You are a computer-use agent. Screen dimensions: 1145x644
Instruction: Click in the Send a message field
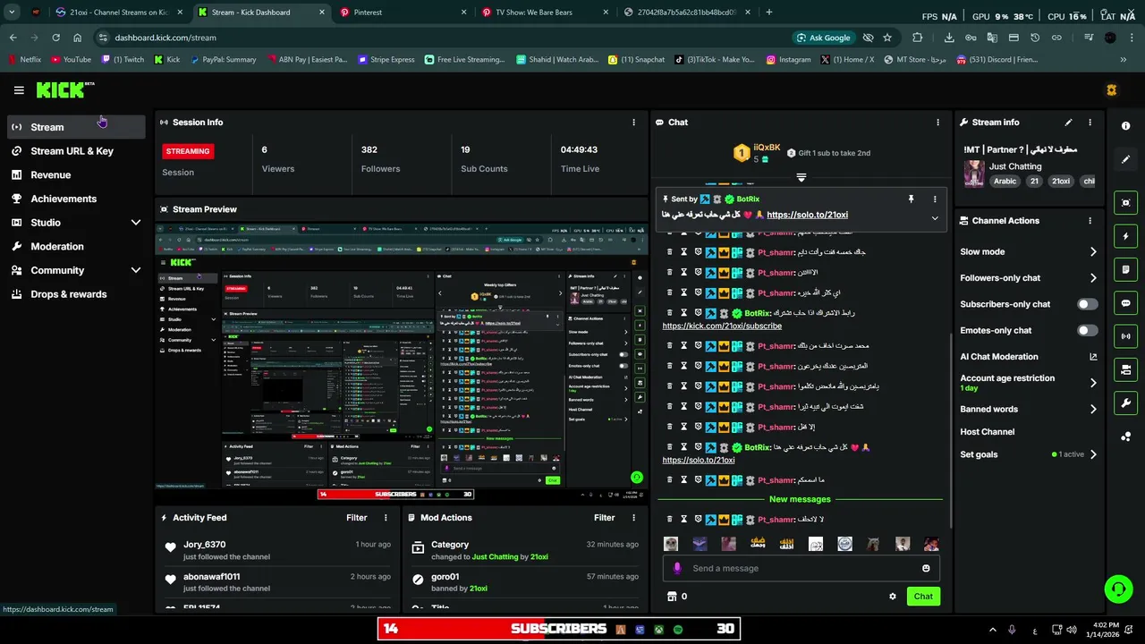click(801, 568)
